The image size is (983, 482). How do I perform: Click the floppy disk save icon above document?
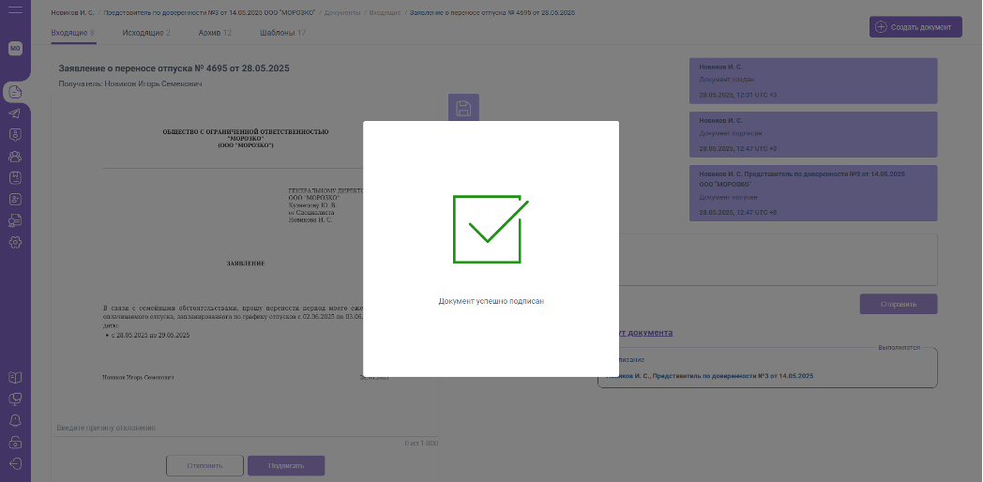463,108
